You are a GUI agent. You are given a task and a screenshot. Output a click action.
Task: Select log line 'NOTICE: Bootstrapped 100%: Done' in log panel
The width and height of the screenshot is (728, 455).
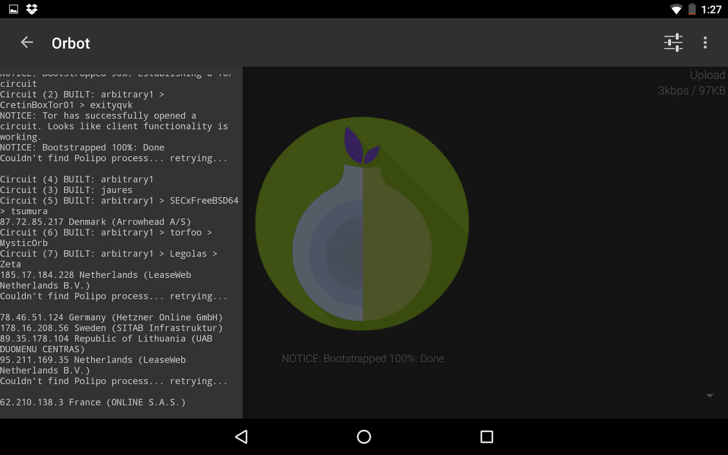click(82, 147)
